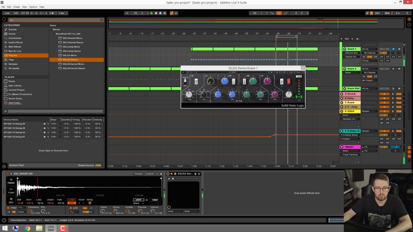Click the tempo field showing 127.00
The image size is (413, 232).
point(25,13)
